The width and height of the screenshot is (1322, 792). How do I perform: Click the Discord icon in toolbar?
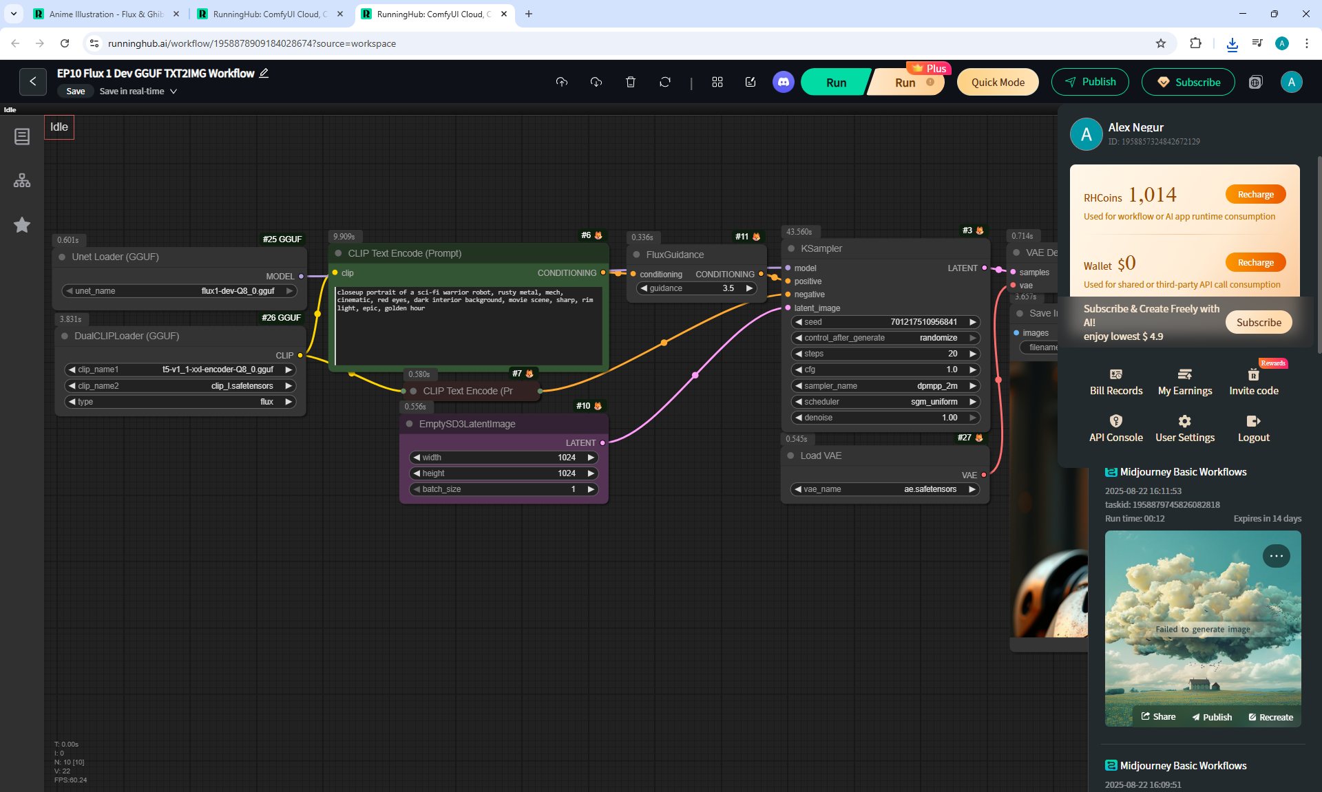coord(783,82)
